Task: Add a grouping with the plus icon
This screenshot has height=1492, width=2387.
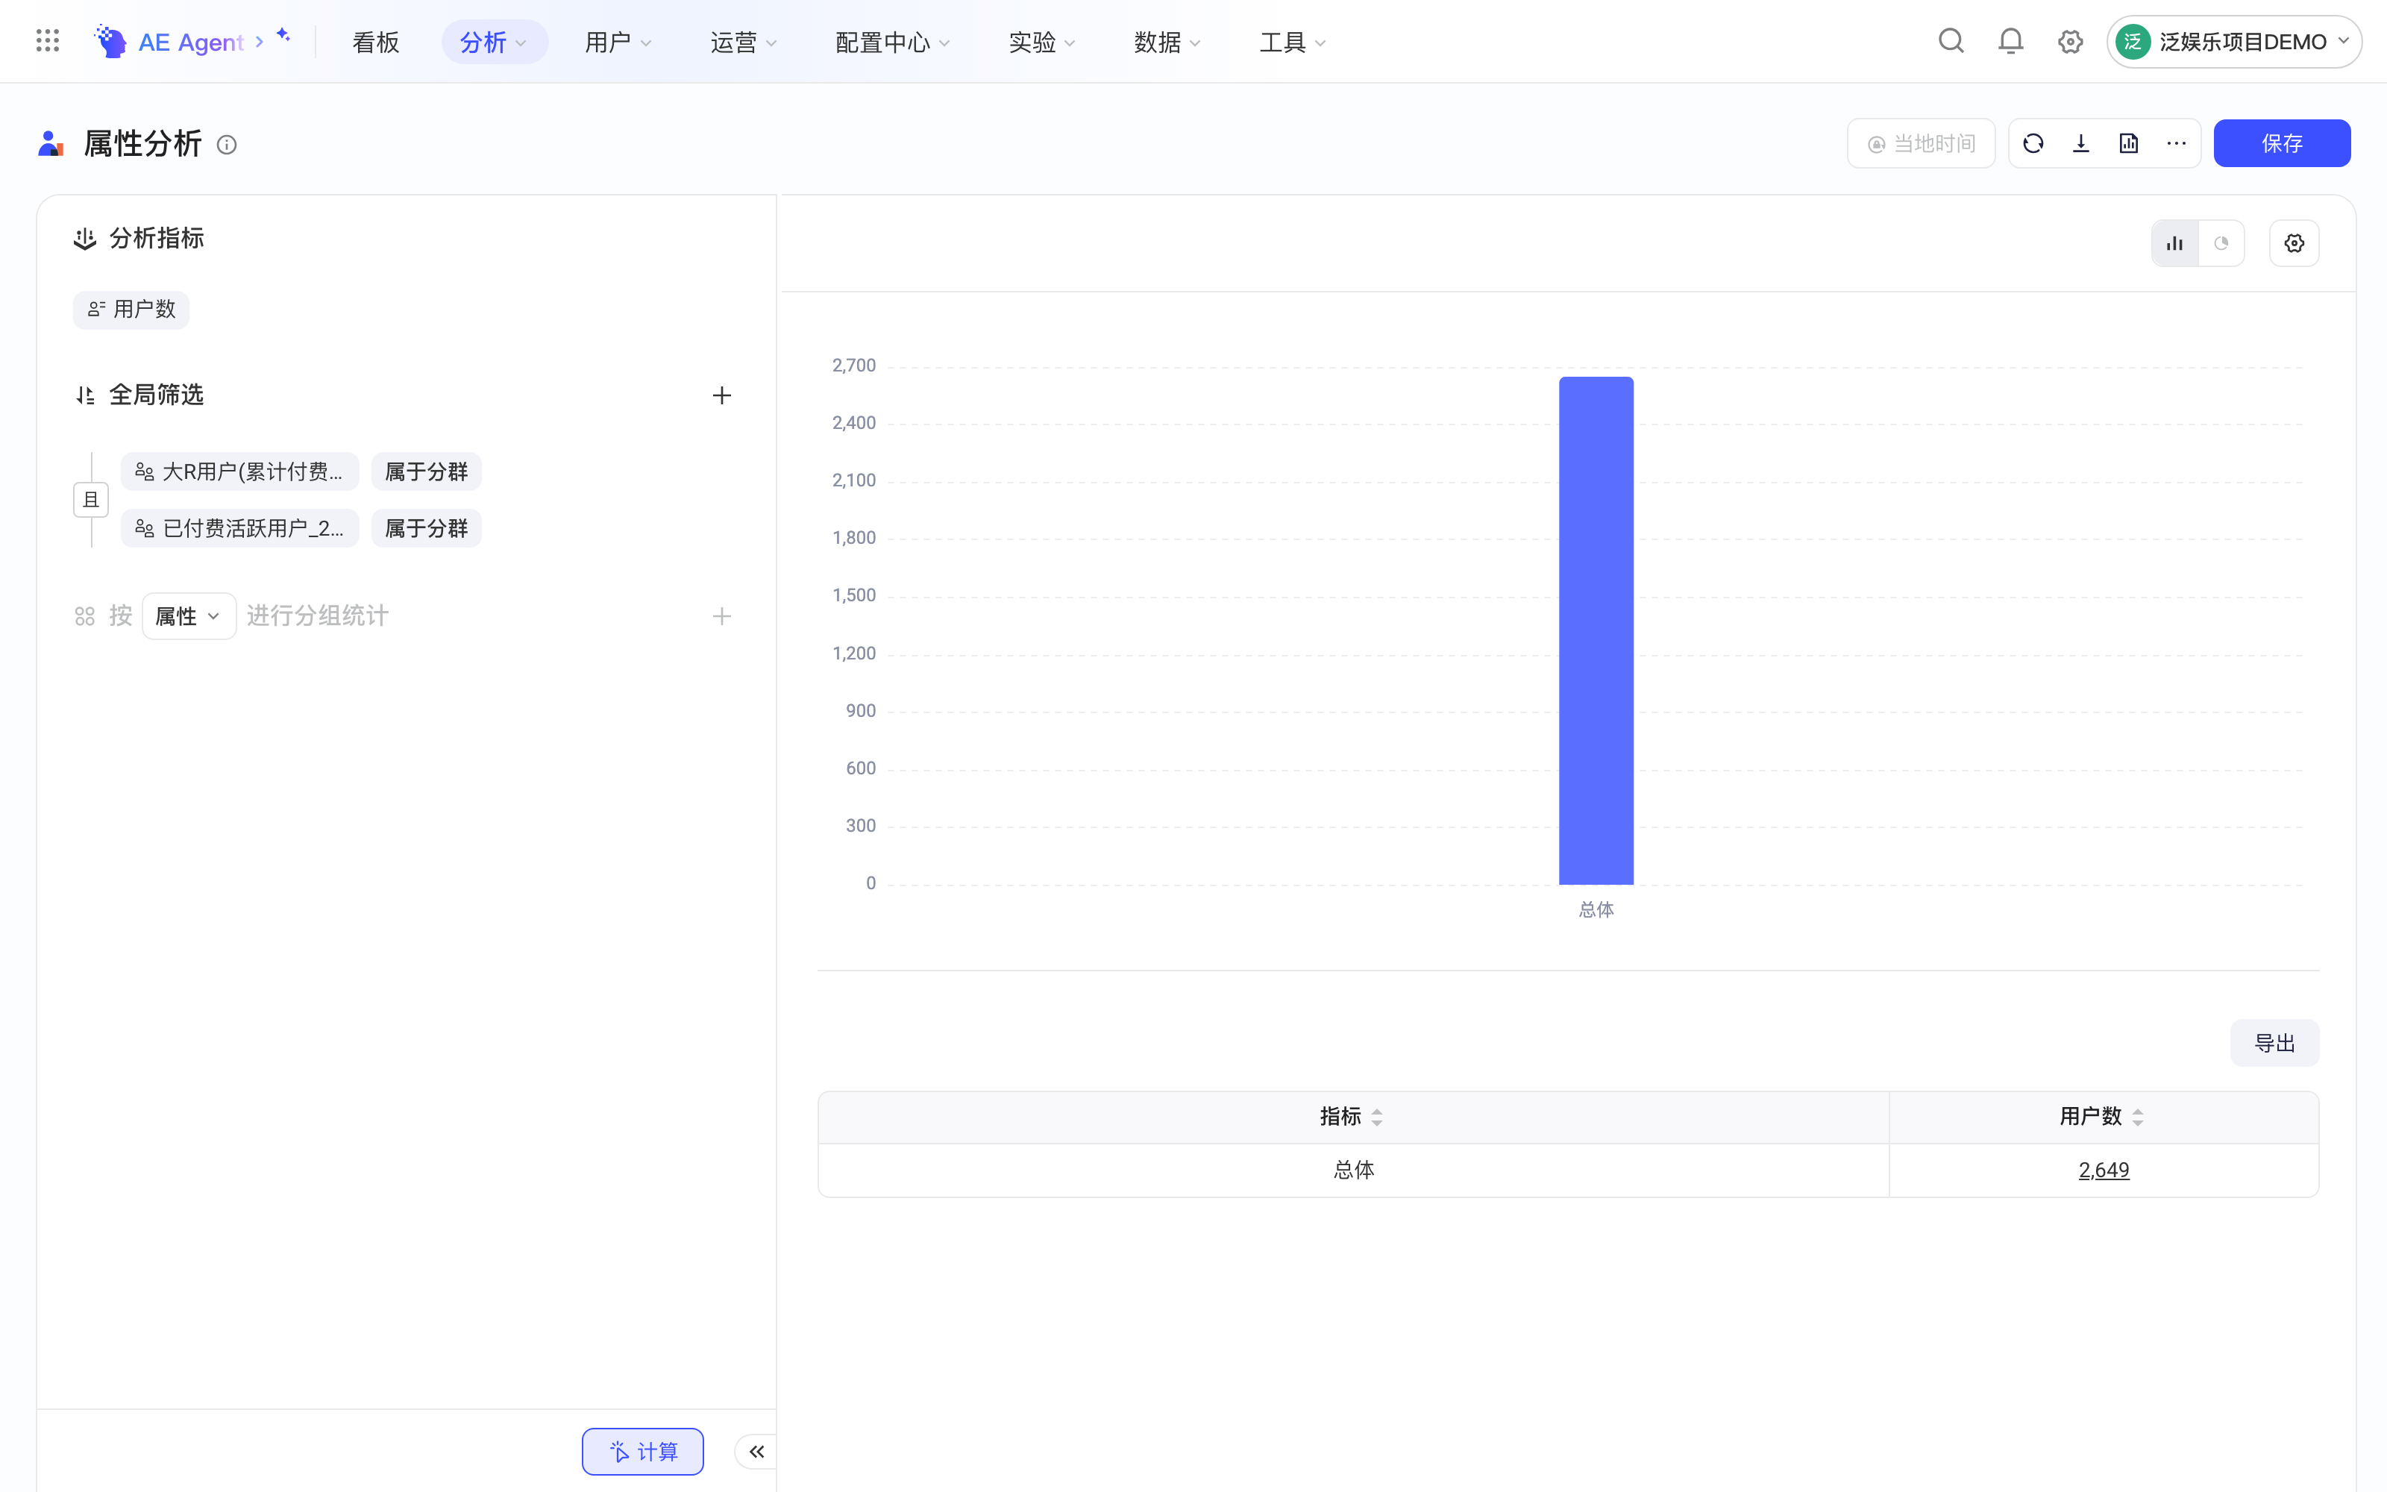Action: click(721, 617)
